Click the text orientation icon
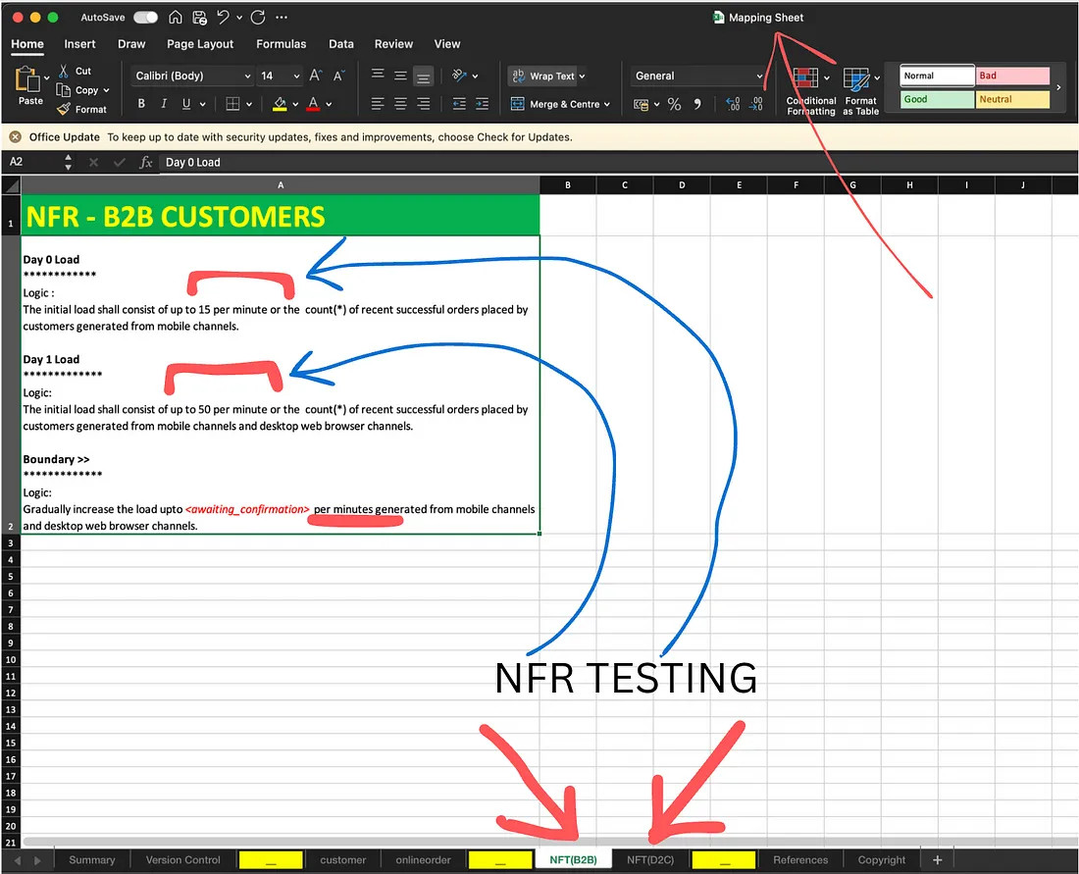 click(459, 75)
